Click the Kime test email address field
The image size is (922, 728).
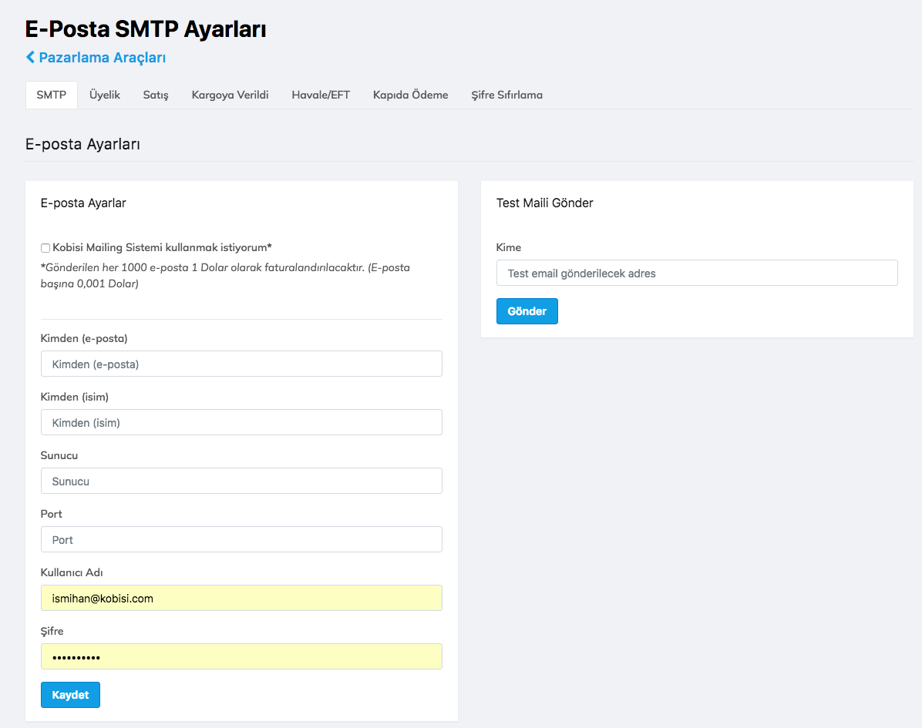coord(697,273)
